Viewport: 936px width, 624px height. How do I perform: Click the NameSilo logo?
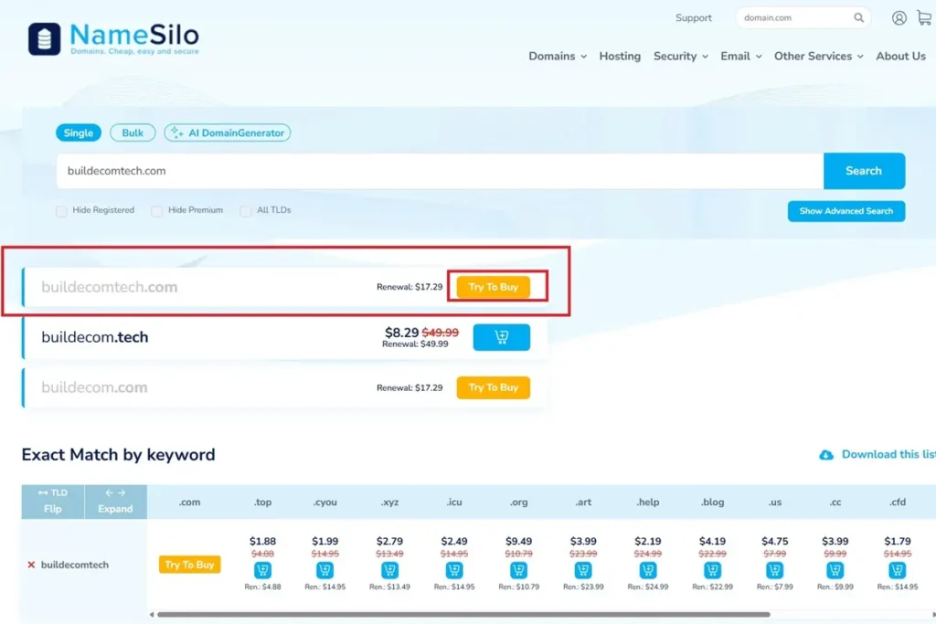tap(113, 38)
